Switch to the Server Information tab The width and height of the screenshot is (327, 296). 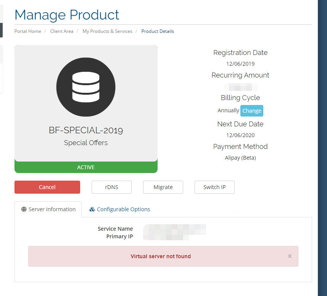[48, 209]
